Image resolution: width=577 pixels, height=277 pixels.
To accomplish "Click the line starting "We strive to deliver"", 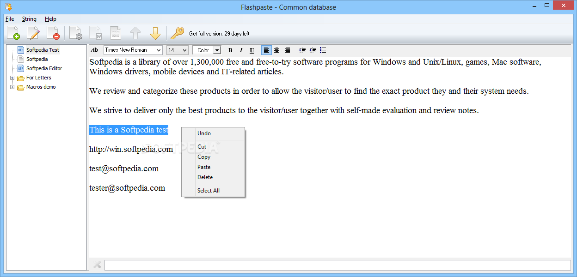I will coord(284,110).
